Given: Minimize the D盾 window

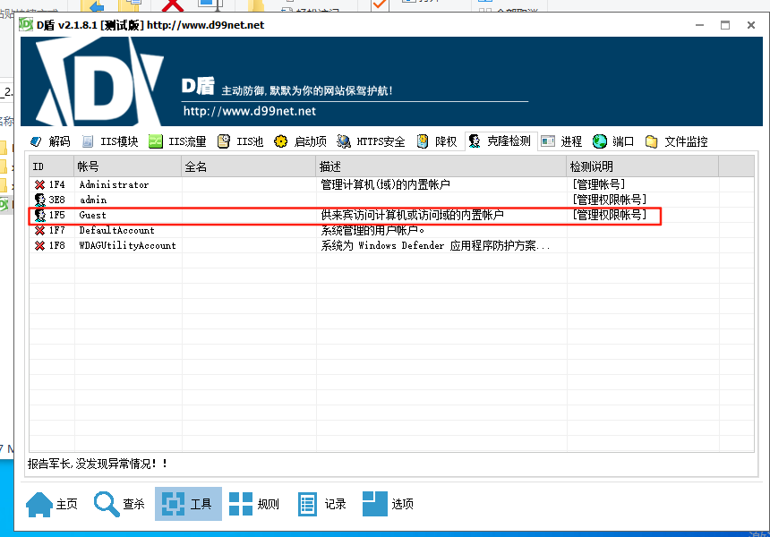Looking at the screenshot, I should (x=700, y=25).
